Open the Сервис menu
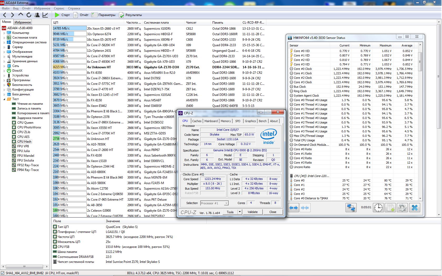Viewport: 442px width, 276px height. [x=59, y=8]
